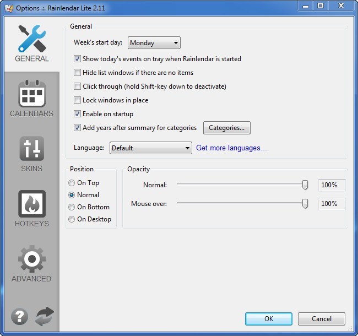Uncheck Show today's events on tray

pos(78,59)
